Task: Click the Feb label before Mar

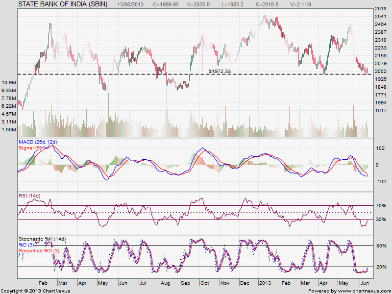Action: point(43,283)
